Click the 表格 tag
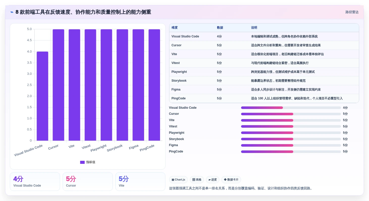This screenshot has height=201, width=369. [x=197, y=180]
